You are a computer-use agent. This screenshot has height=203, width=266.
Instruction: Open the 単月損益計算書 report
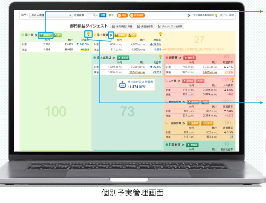[x=122, y=26]
